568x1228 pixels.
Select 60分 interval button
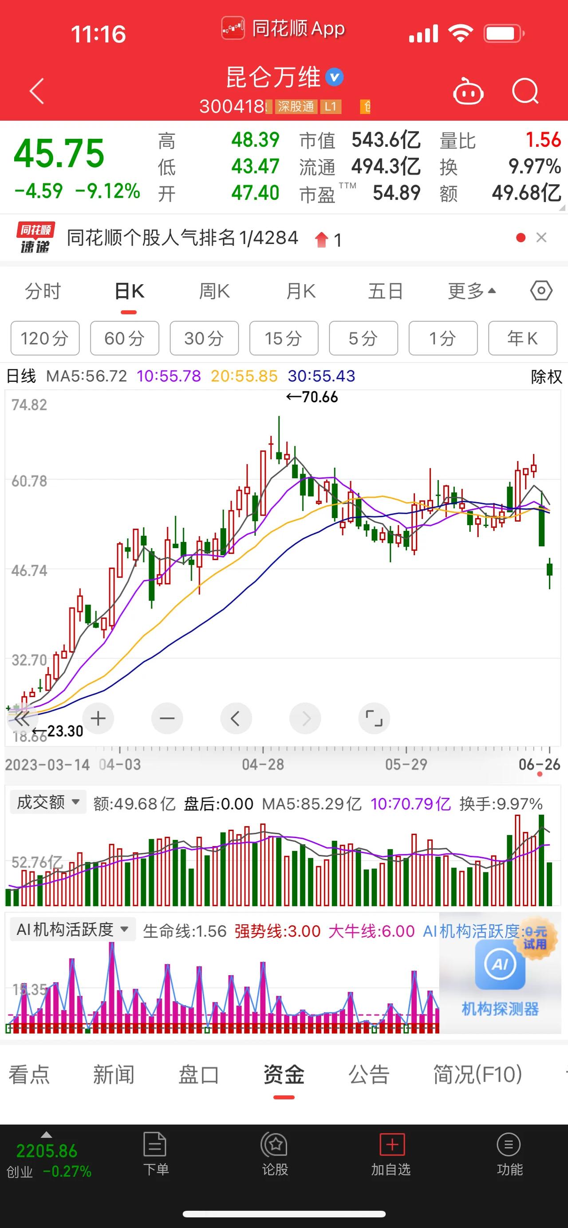coord(125,338)
